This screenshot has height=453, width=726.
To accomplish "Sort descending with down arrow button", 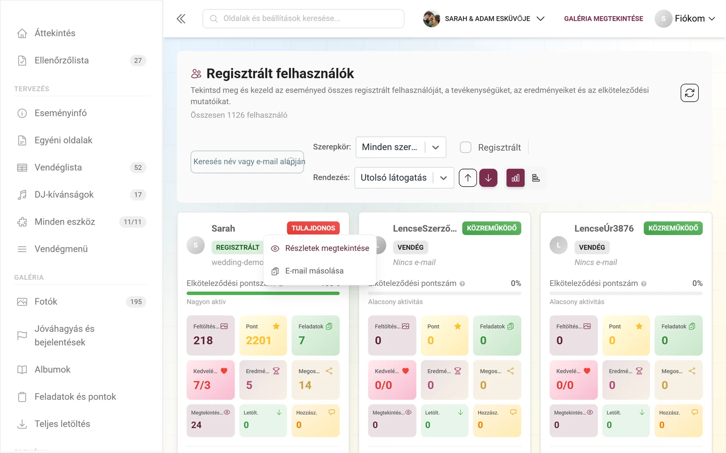I will [x=488, y=178].
